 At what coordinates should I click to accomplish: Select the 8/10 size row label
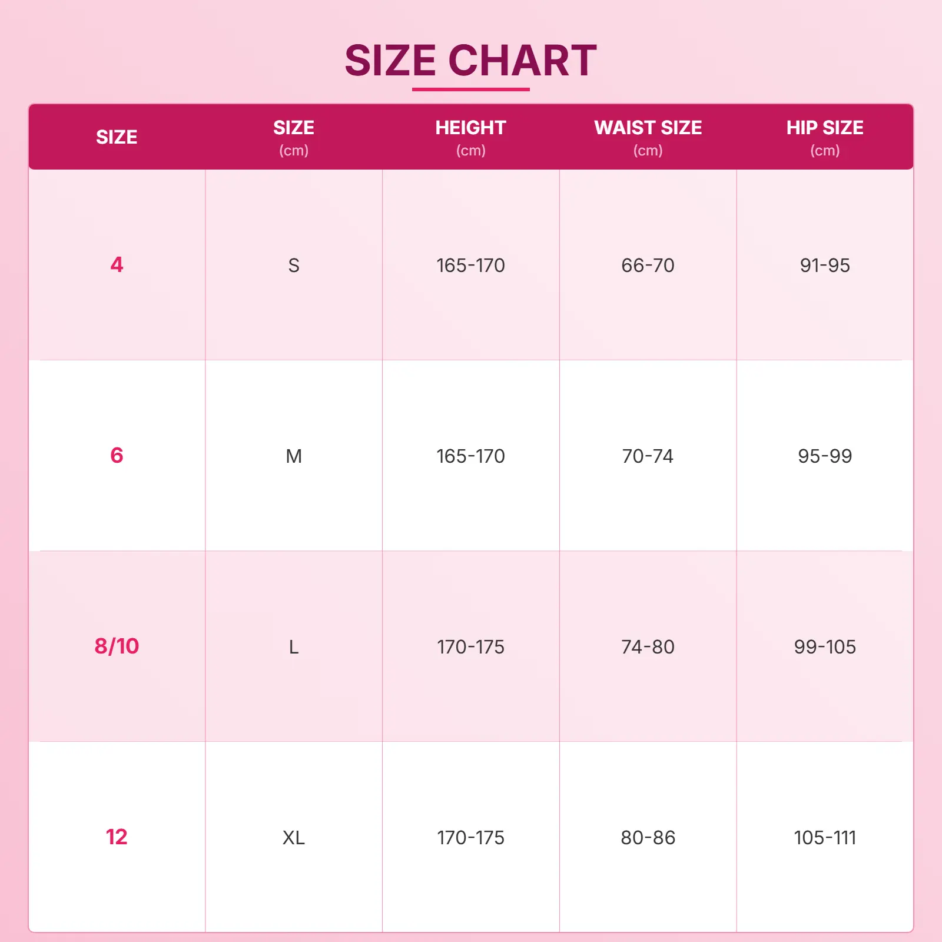point(117,646)
